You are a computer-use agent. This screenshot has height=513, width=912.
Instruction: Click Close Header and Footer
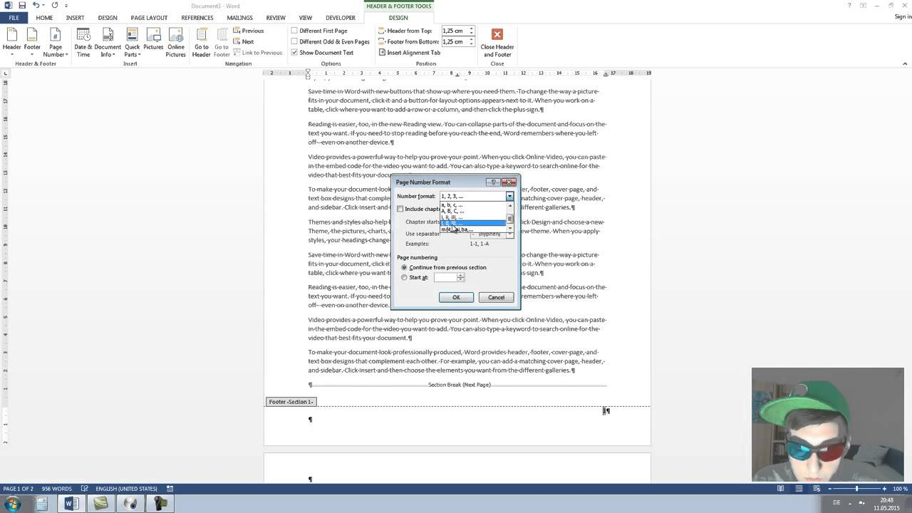pos(497,42)
